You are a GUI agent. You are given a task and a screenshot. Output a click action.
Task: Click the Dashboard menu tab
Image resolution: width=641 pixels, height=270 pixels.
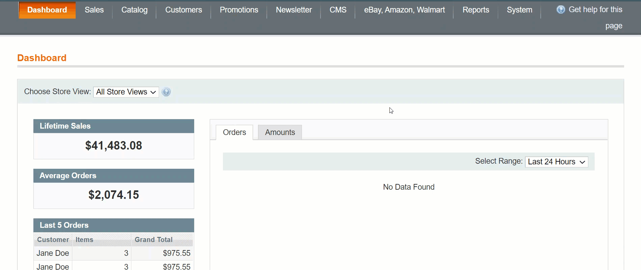click(47, 10)
